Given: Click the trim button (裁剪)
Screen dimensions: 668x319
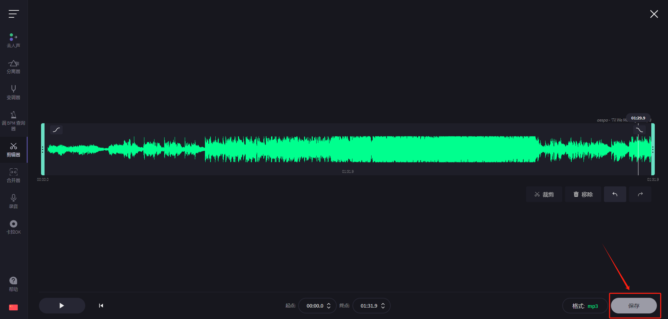Looking at the screenshot, I should 544,194.
